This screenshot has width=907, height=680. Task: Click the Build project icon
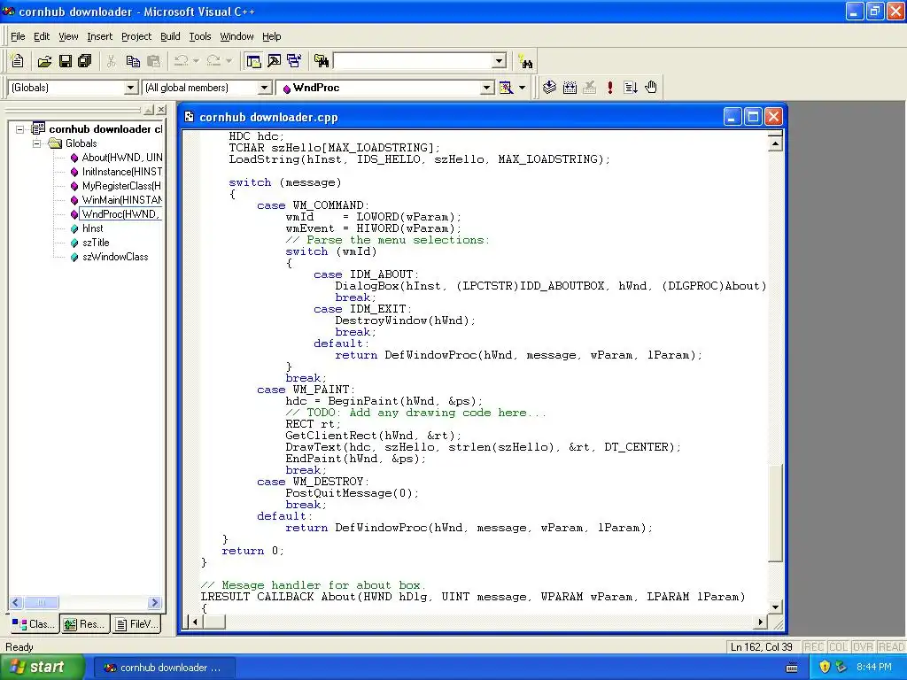click(x=570, y=88)
